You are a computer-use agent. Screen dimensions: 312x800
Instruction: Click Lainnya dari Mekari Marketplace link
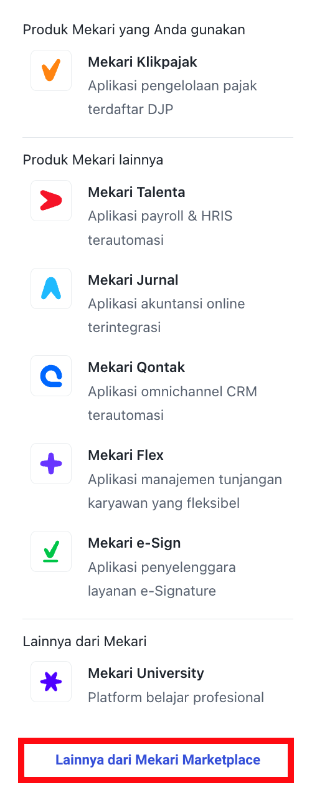[158, 760]
